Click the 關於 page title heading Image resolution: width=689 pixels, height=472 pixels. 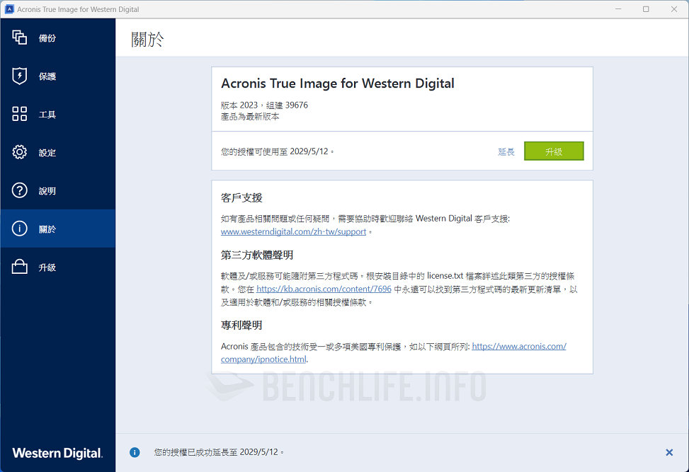tap(147, 40)
